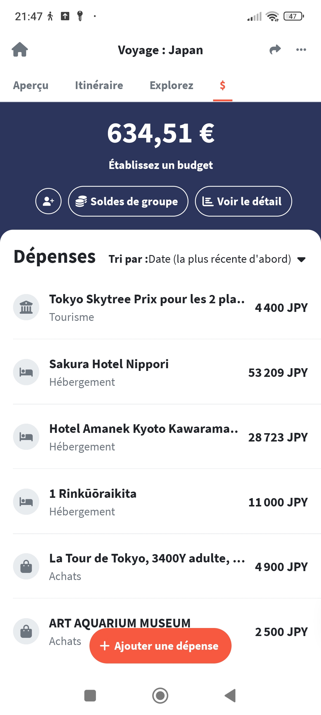Open the three-dot more options menu
The width and height of the screenshot is (321, 715).
click(x=301, y=49)
